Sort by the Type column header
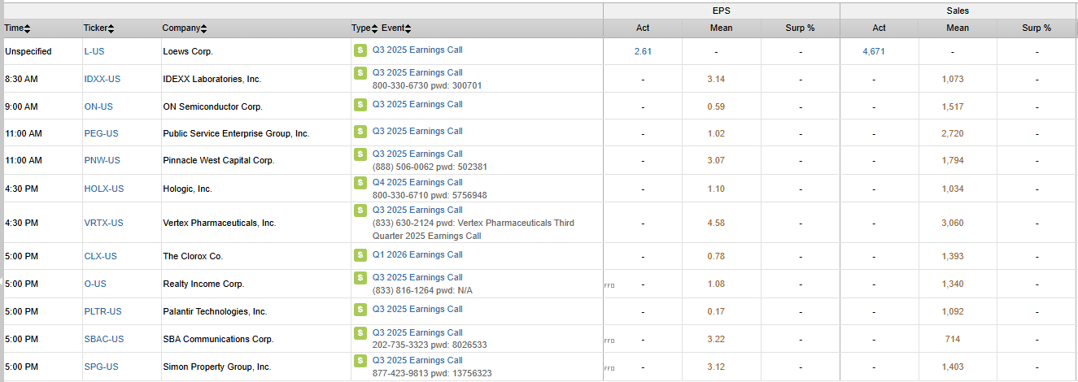 (363, 28)
